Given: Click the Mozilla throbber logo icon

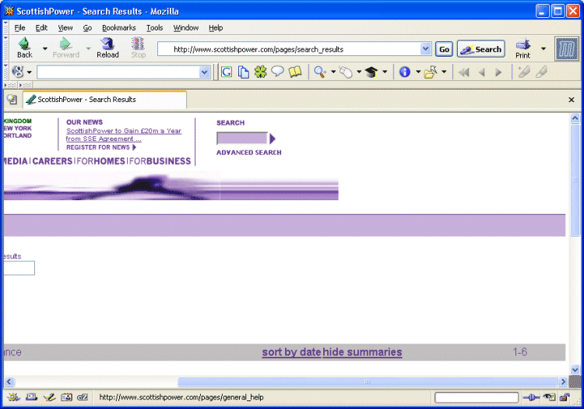Looking at the screenshot, I should [567, 49].
